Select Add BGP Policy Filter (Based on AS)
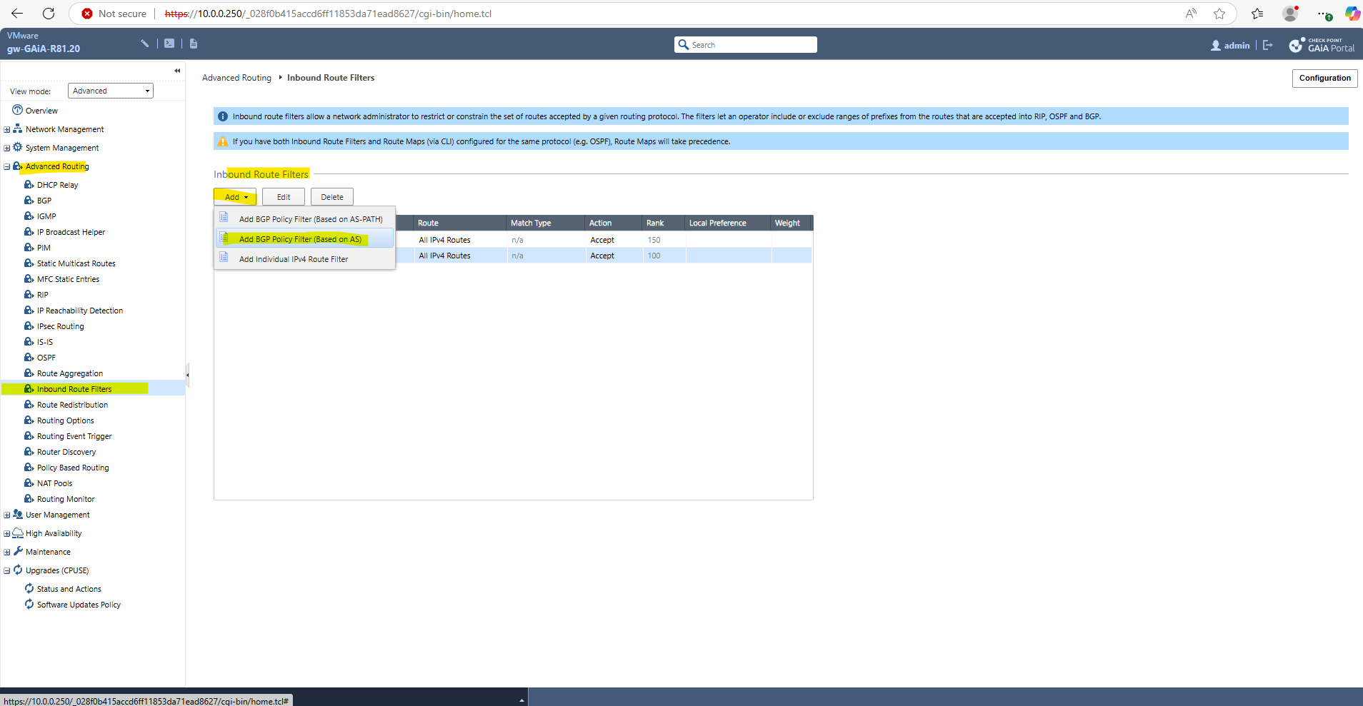Viewport: 1363px width, 706px height. [300, 239]
